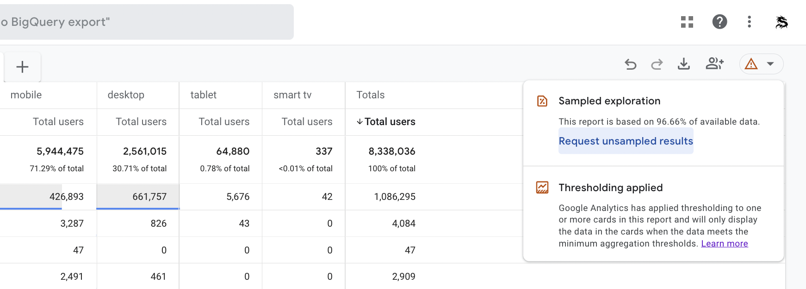The height and width of the screenshot is (289, 806).
Task: Request unsampled results
Action: [x=626, y=141]
